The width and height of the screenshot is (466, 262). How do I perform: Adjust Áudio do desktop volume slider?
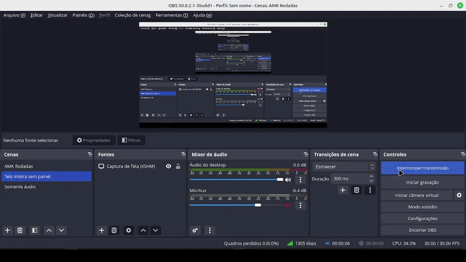236,179
